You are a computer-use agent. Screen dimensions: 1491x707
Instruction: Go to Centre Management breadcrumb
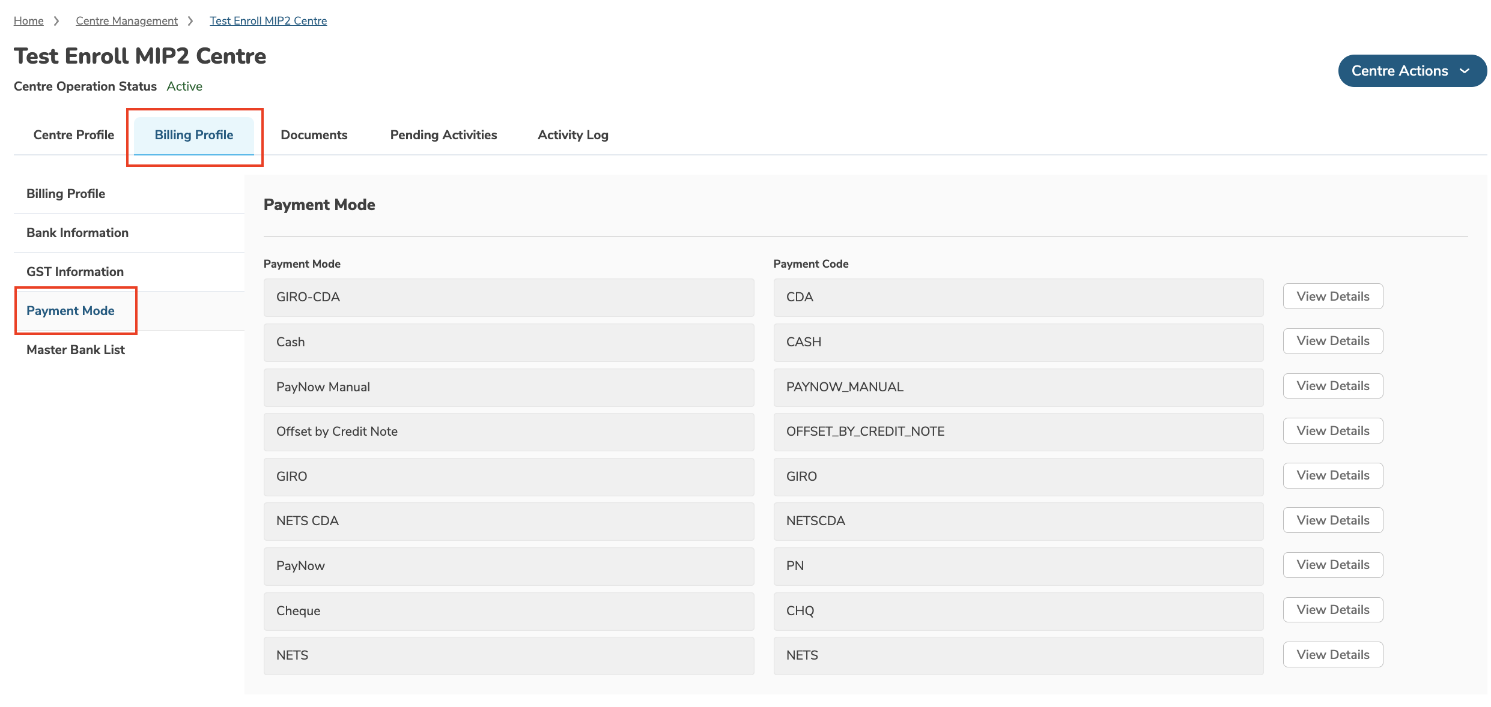point(127,21)
